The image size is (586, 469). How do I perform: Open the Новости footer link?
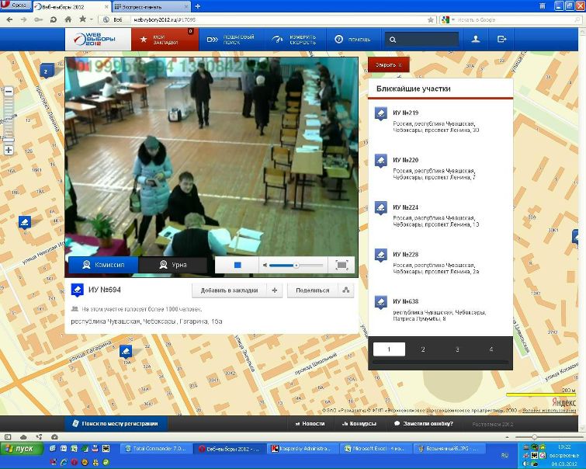click(310, 424)
